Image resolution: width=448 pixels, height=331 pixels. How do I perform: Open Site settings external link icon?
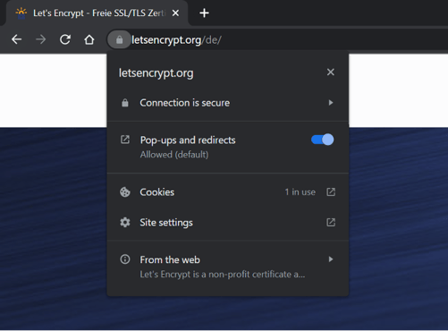pyautogui.click(x=331, y=223)
